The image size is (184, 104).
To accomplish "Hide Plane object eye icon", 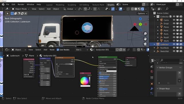I will (174, 27).
